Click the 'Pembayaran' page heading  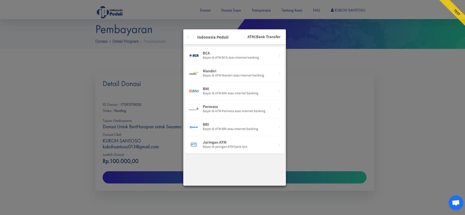click(124, 30)
